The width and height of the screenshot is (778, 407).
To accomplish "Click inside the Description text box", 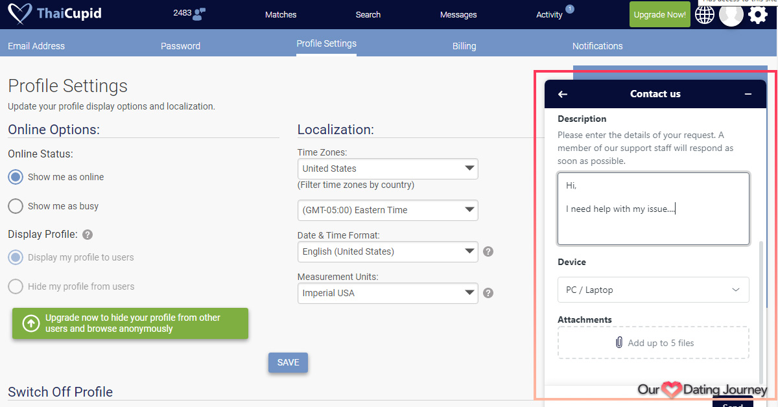I will coord(654,209).
